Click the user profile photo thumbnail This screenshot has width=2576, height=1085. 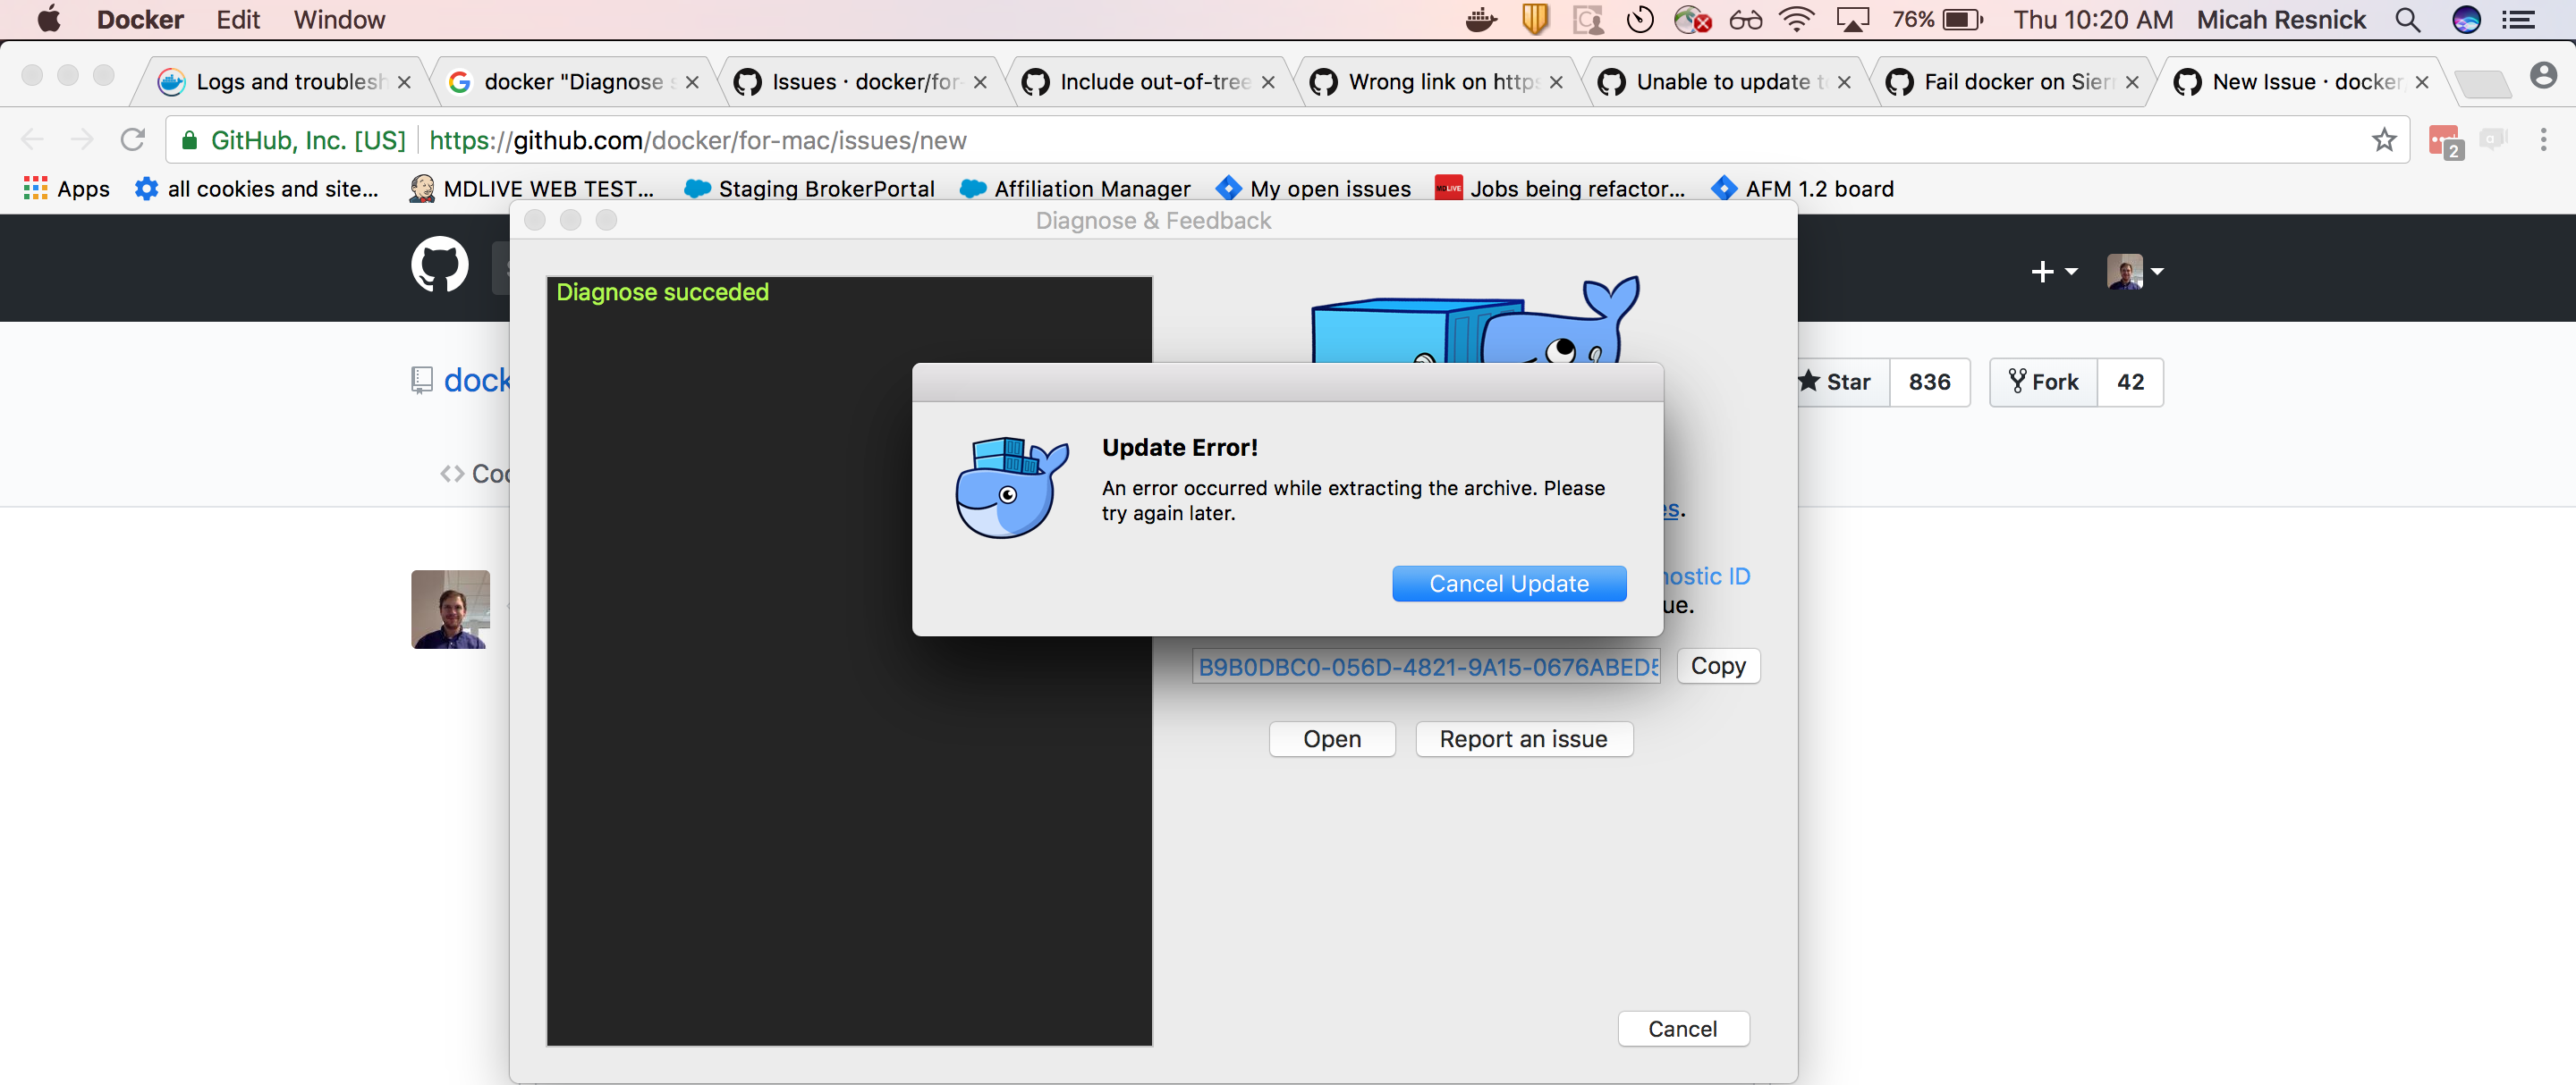pos(451,610)
